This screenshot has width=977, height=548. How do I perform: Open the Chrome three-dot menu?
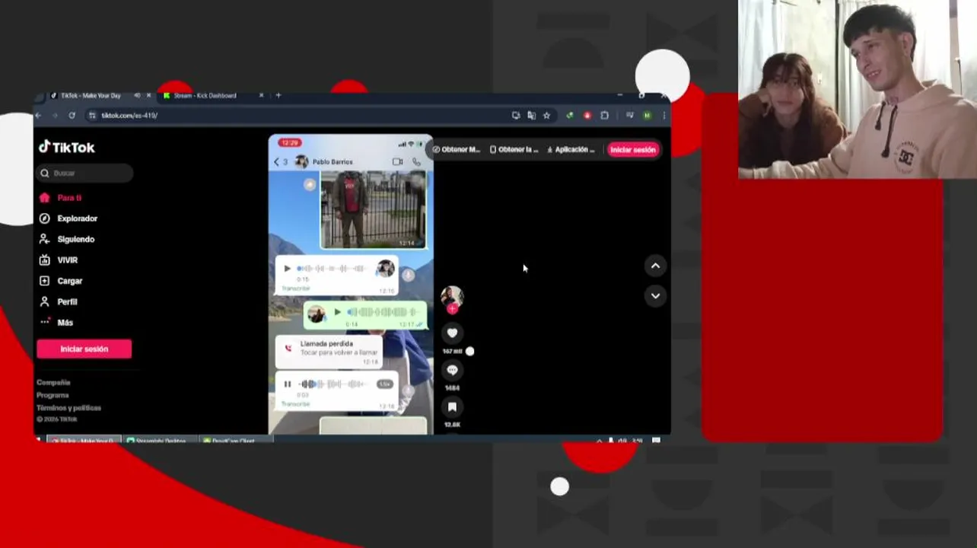(x=664, y=116)
